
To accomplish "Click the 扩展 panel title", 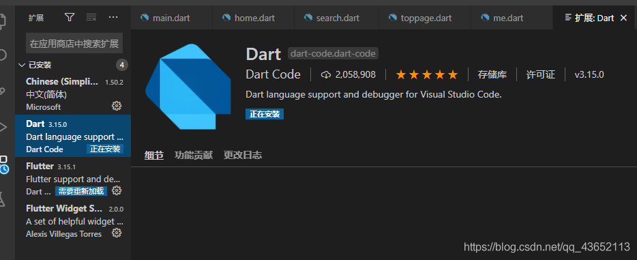I will point(36,18).
